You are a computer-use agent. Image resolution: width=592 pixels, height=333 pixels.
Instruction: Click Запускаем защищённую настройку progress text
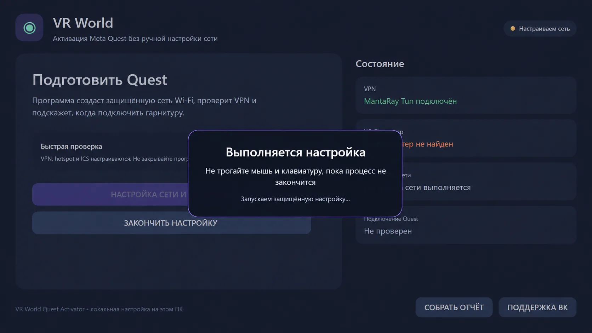[x=295, y=199]
